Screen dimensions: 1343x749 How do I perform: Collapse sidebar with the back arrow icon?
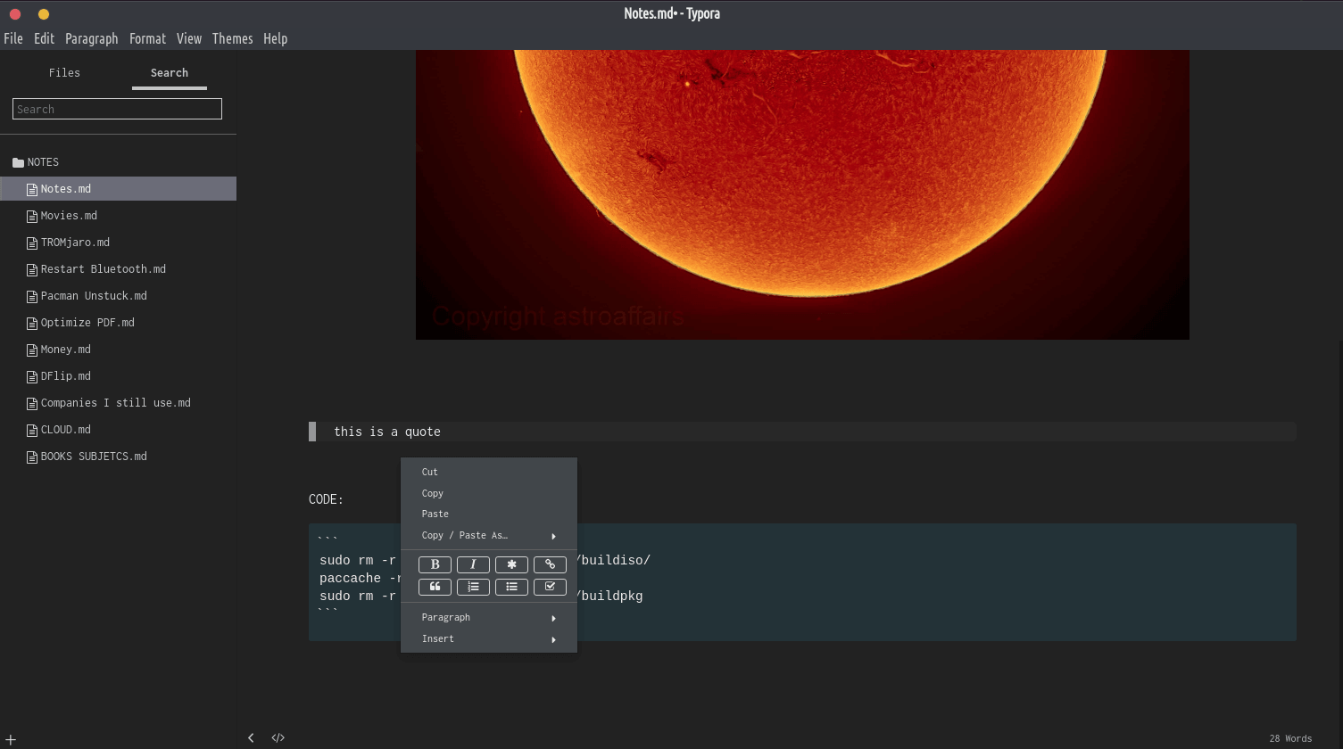coord(251,737)
